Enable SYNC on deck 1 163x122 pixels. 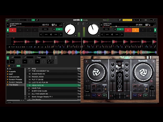(x=45, y=29)
